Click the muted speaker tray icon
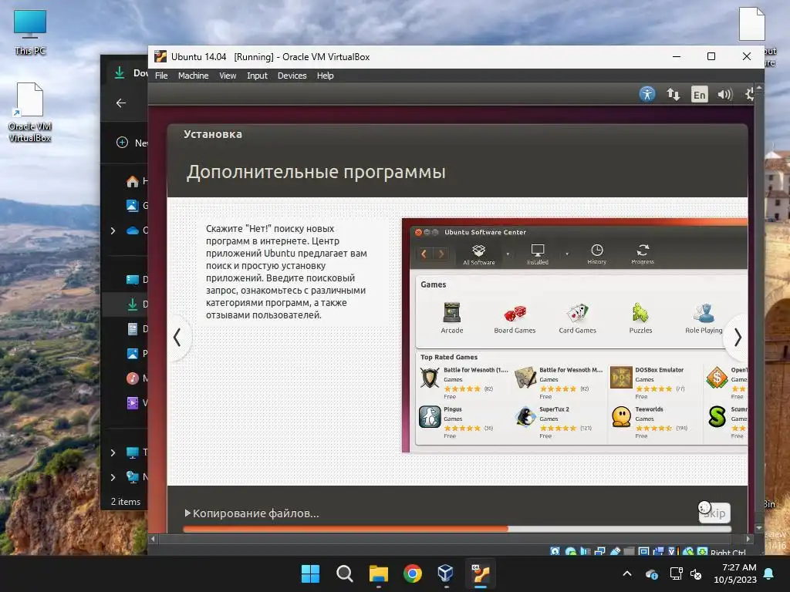Screen dimensions: 790x592 click(x=697, y=573)
